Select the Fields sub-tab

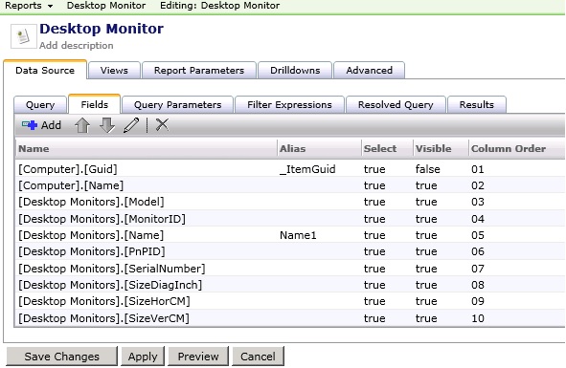(x=94, y=104)
